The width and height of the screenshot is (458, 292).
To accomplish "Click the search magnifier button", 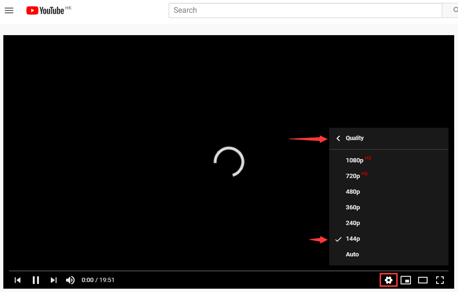I will pyautogui.click(x=451, y=10).
